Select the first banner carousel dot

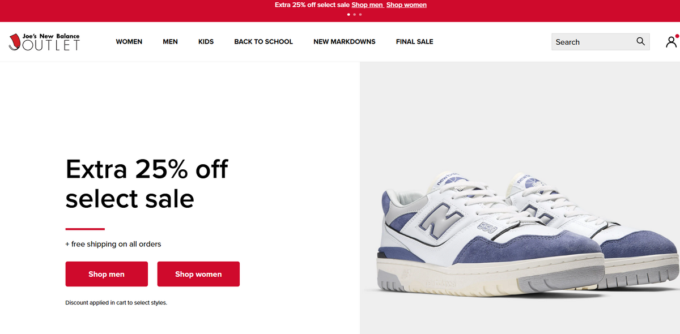[x=348, y=15]
